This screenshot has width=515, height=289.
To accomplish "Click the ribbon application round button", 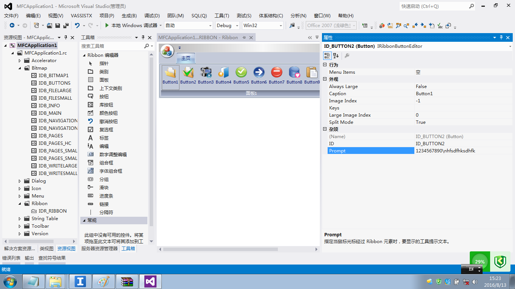I will click(x=167, y=51).
